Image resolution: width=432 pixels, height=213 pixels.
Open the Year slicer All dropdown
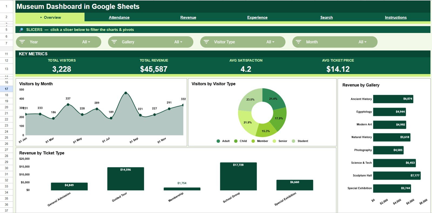86,42
